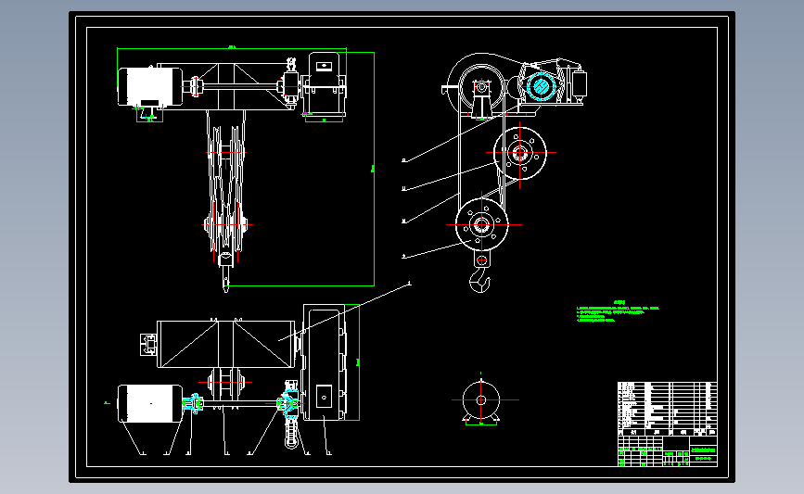Select the small motor end view circle
Viewport: 804px width, 494px height.
[480, 400]
